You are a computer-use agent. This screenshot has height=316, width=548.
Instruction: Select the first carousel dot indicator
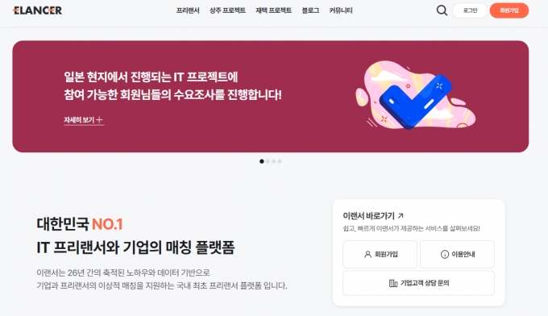pos(262,161)
